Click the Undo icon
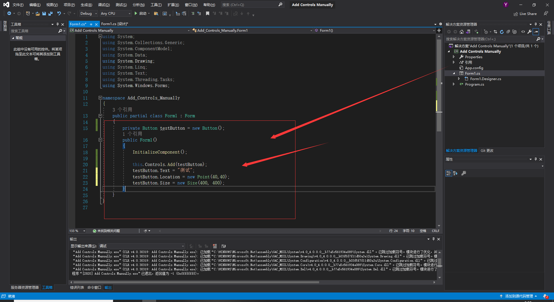 tap(59, 13)
